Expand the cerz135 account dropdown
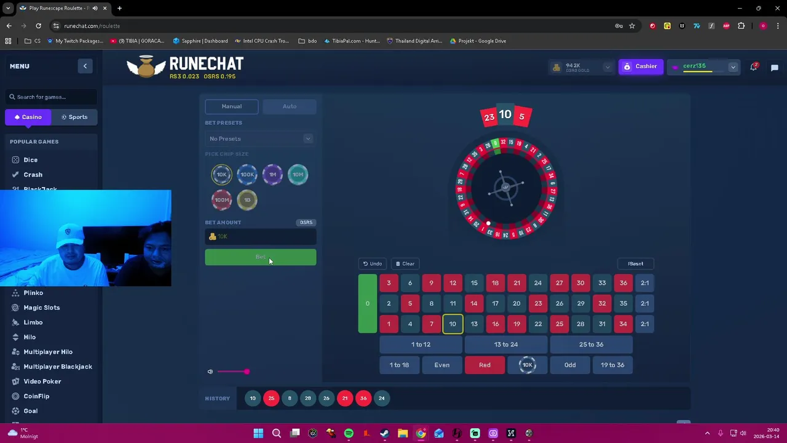The image size is (787, 443). pos(733,67)
